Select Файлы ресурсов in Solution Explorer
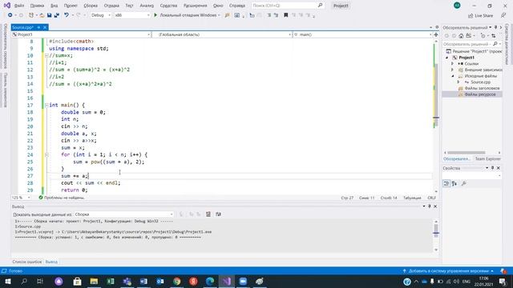513x288 pixels. pyautogui.click(x=480, y=94)
